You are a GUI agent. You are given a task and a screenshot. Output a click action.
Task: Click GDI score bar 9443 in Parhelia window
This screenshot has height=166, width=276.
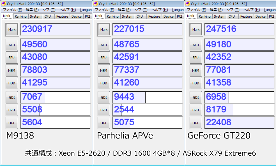[148, 97]
